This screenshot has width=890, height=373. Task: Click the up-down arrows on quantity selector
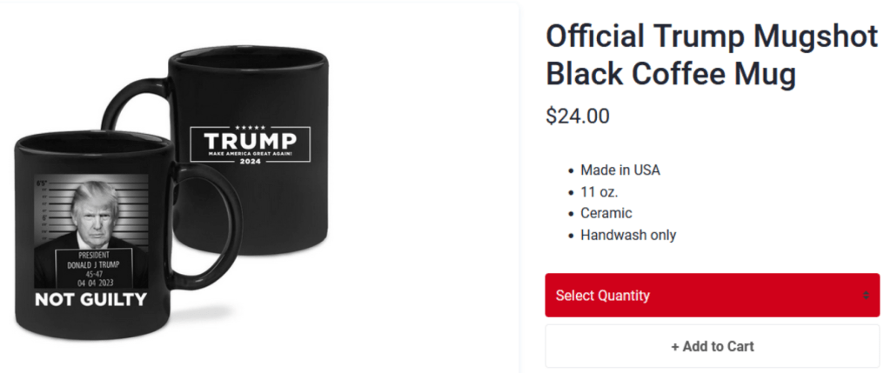pyautogui.click(x=867, y=296)
